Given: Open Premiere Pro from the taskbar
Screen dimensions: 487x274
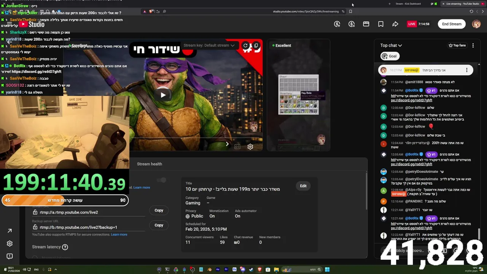Looking at the screenshot, I should pos(226,270).
